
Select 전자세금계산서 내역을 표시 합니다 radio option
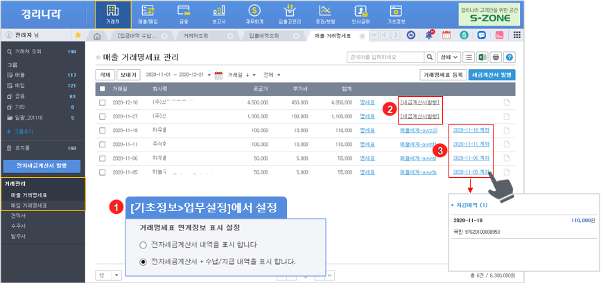pyautogui.click(x=143, y=245)
